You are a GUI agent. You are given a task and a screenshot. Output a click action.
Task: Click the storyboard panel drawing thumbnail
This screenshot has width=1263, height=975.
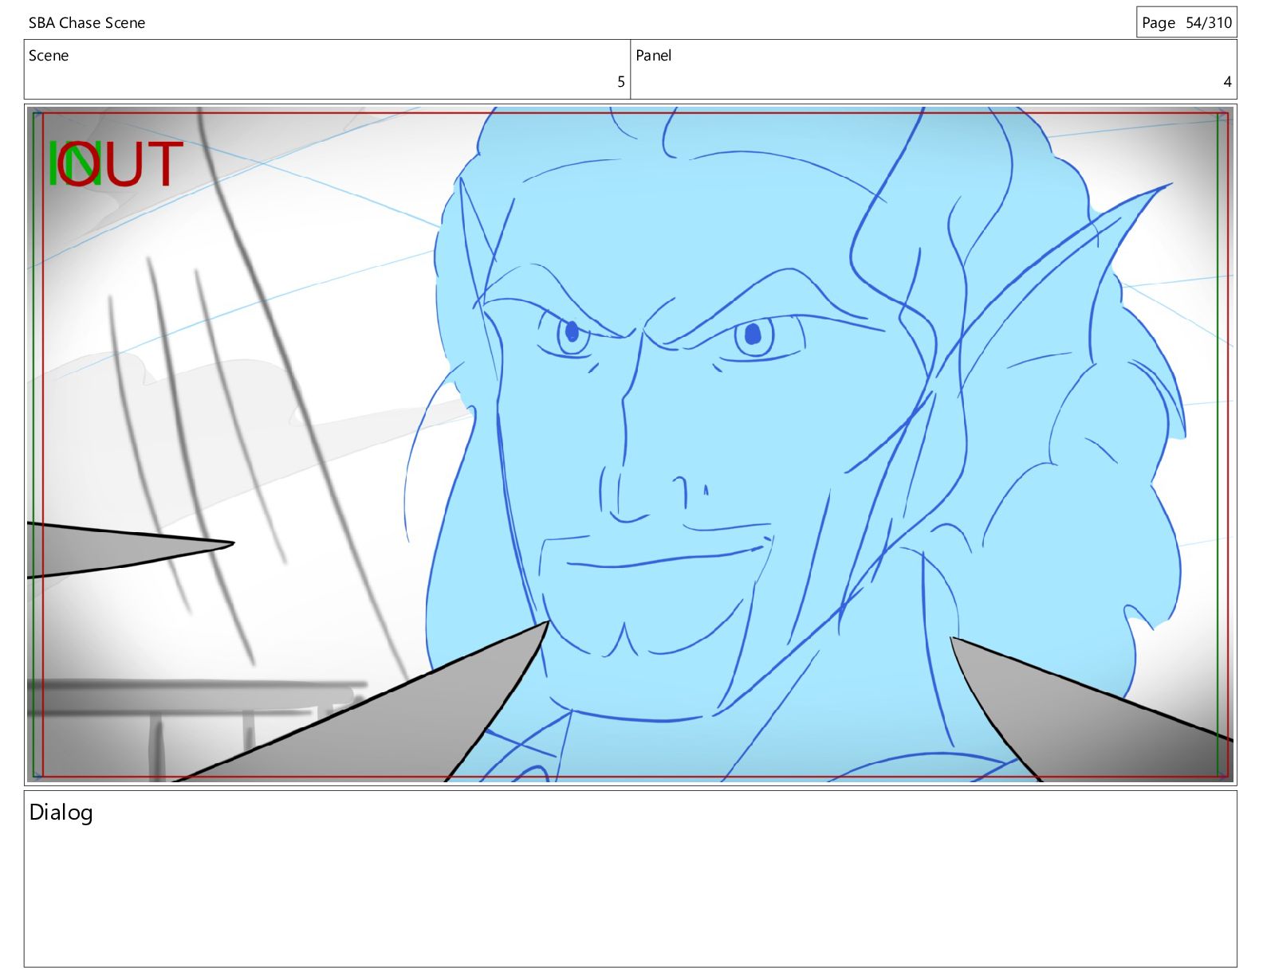(631, 444)
